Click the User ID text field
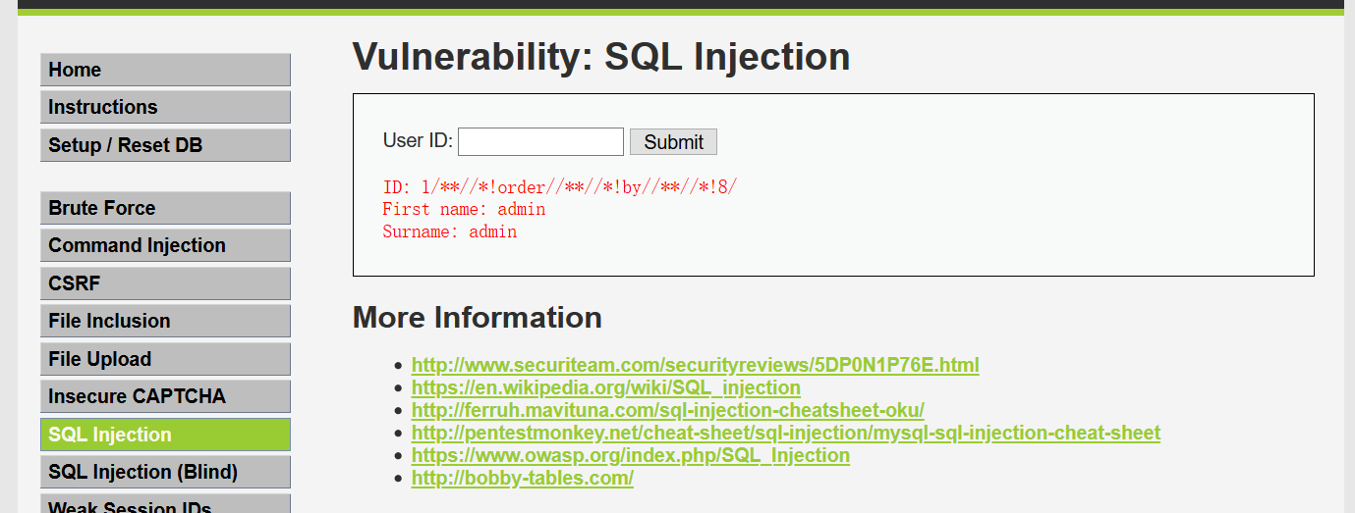Viewport: 1355px width, 513px height. (x=540, y=142)
